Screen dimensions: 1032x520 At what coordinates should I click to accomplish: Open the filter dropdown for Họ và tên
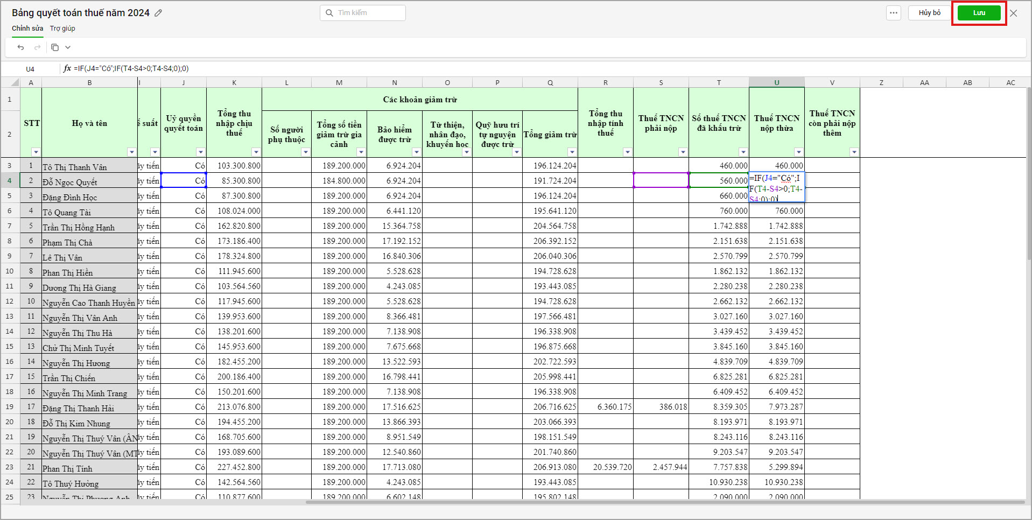(x=131, y=152)
